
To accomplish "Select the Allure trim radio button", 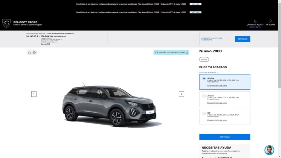I will [x=204, y=96].
